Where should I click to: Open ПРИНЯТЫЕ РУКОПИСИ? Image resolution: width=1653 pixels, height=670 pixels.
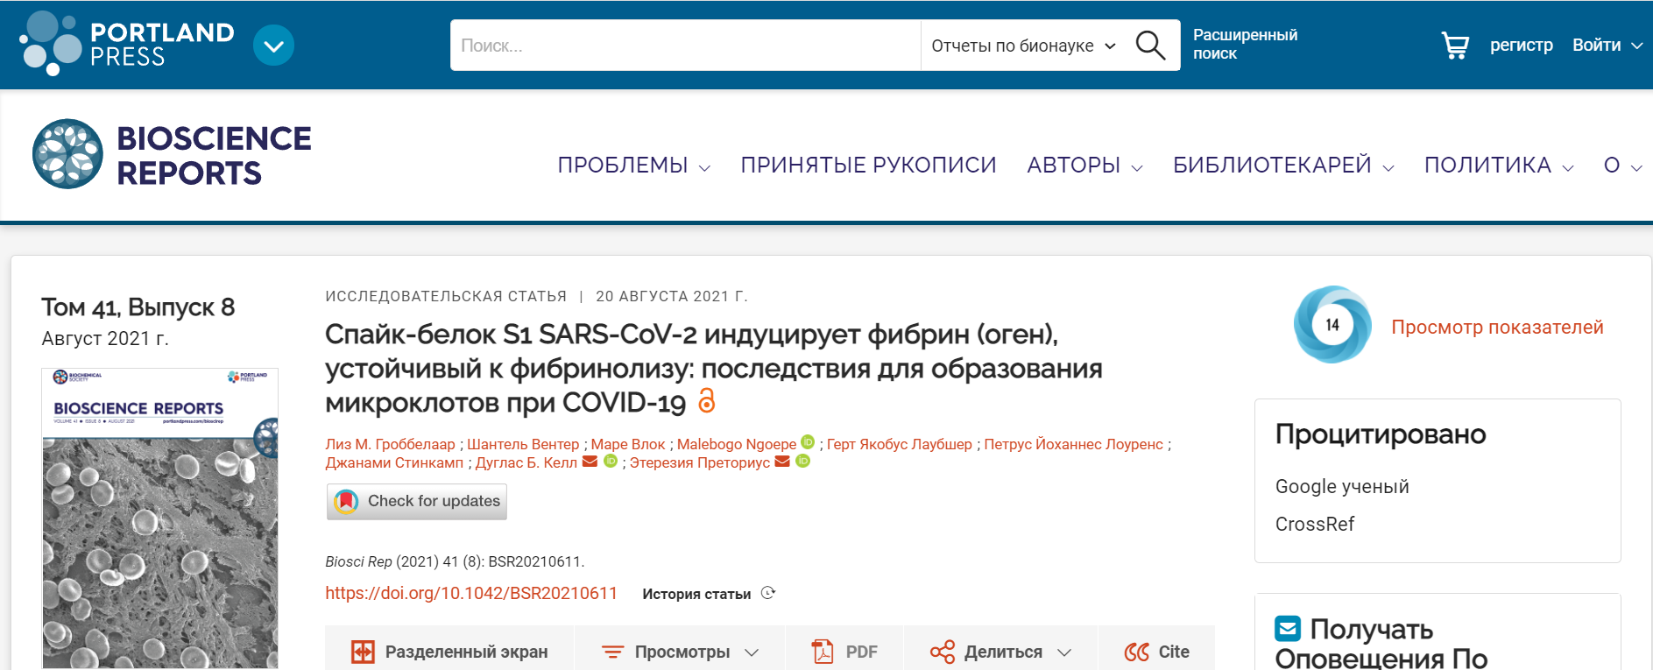[x=868, y=165]
